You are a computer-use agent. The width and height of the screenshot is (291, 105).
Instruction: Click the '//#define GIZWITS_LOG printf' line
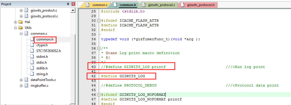[x=133, y=67]
